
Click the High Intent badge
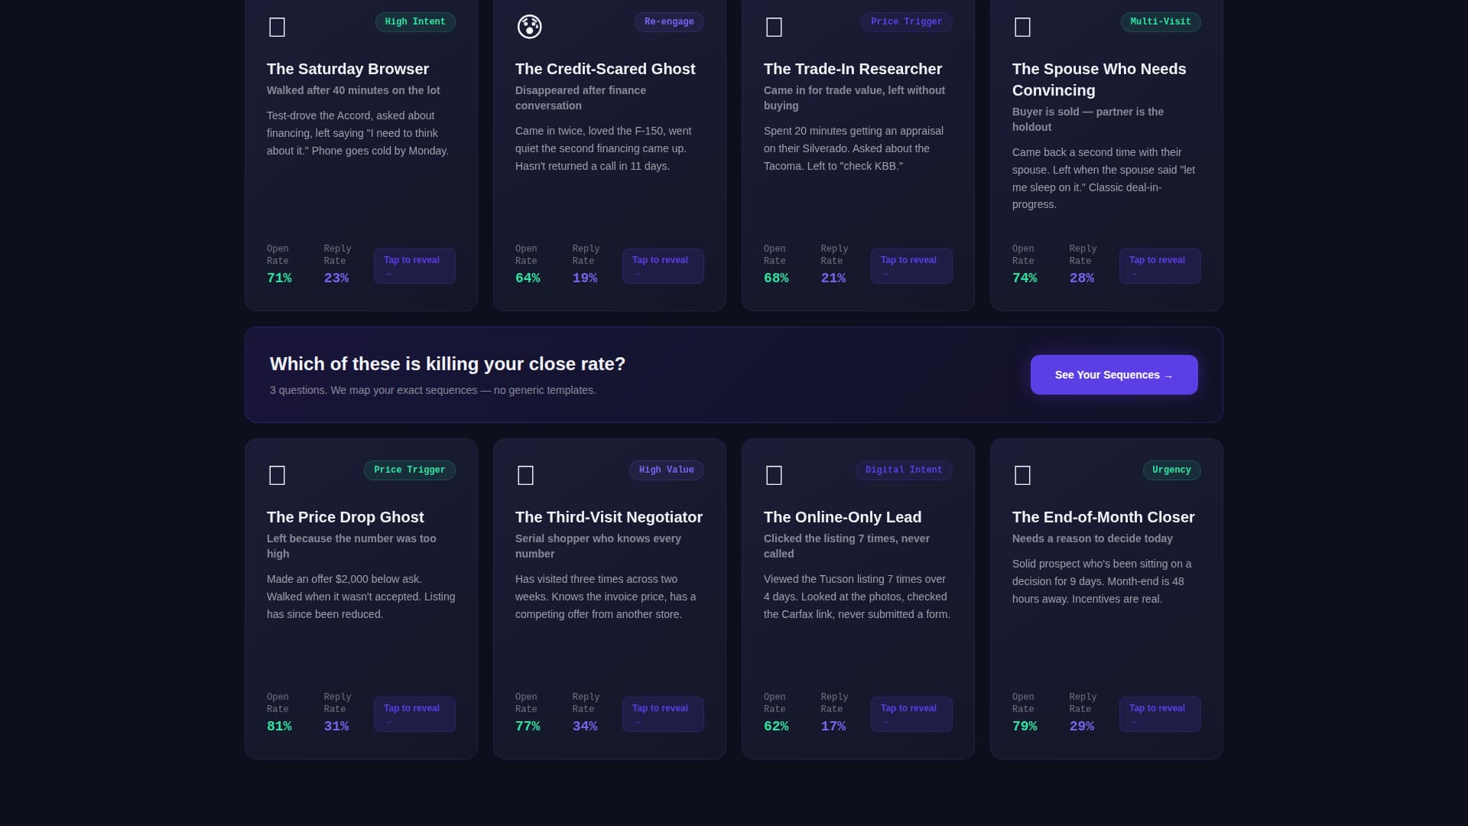(x=414, y=21)
